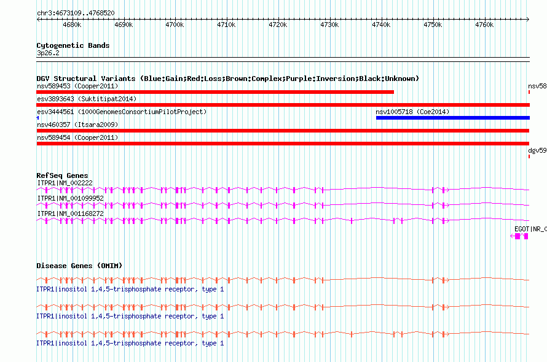
Task: Select the first orange OMIM ITPR1 gene model
Action: click(283, 280)
